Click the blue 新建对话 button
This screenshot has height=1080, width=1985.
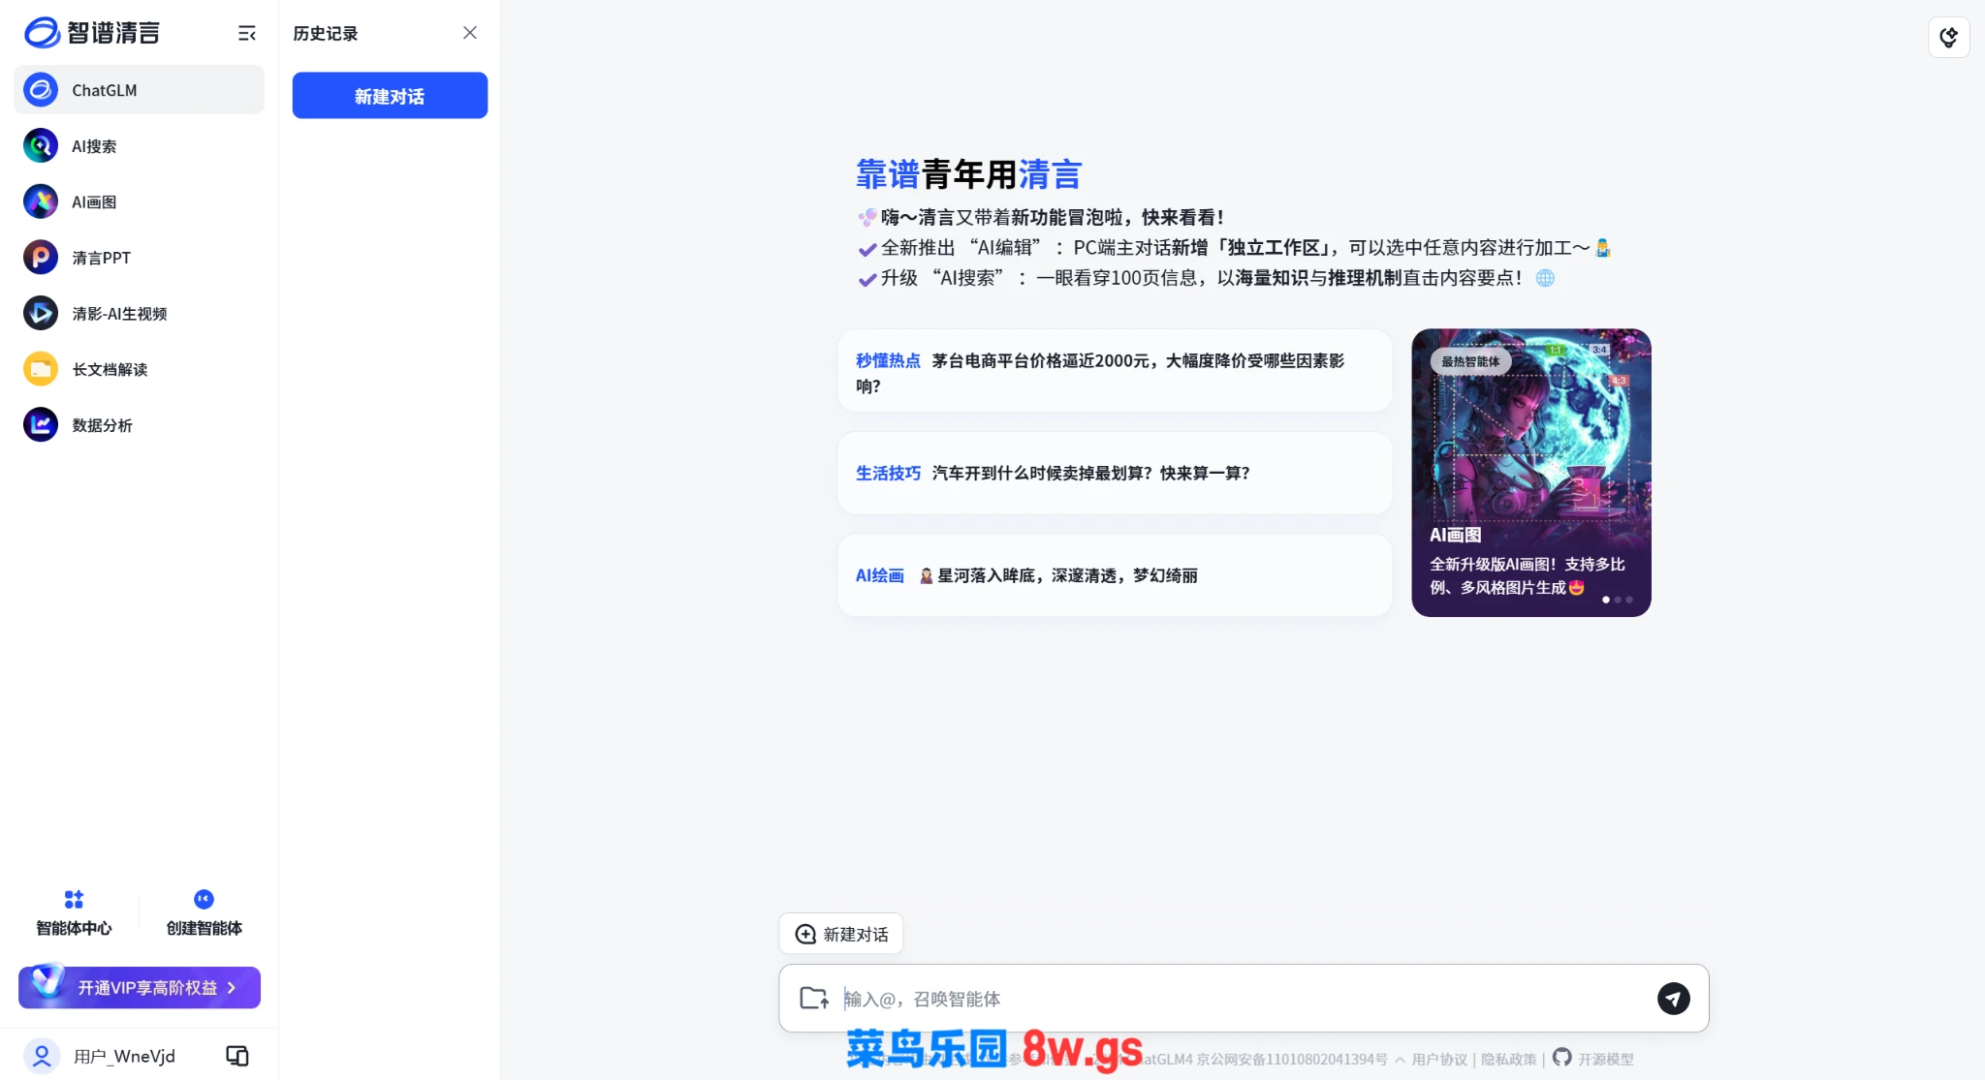[x=390, y=96]
